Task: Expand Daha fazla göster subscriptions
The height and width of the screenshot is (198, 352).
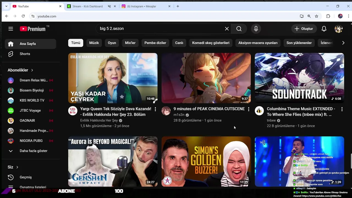Action: [30, 151]
